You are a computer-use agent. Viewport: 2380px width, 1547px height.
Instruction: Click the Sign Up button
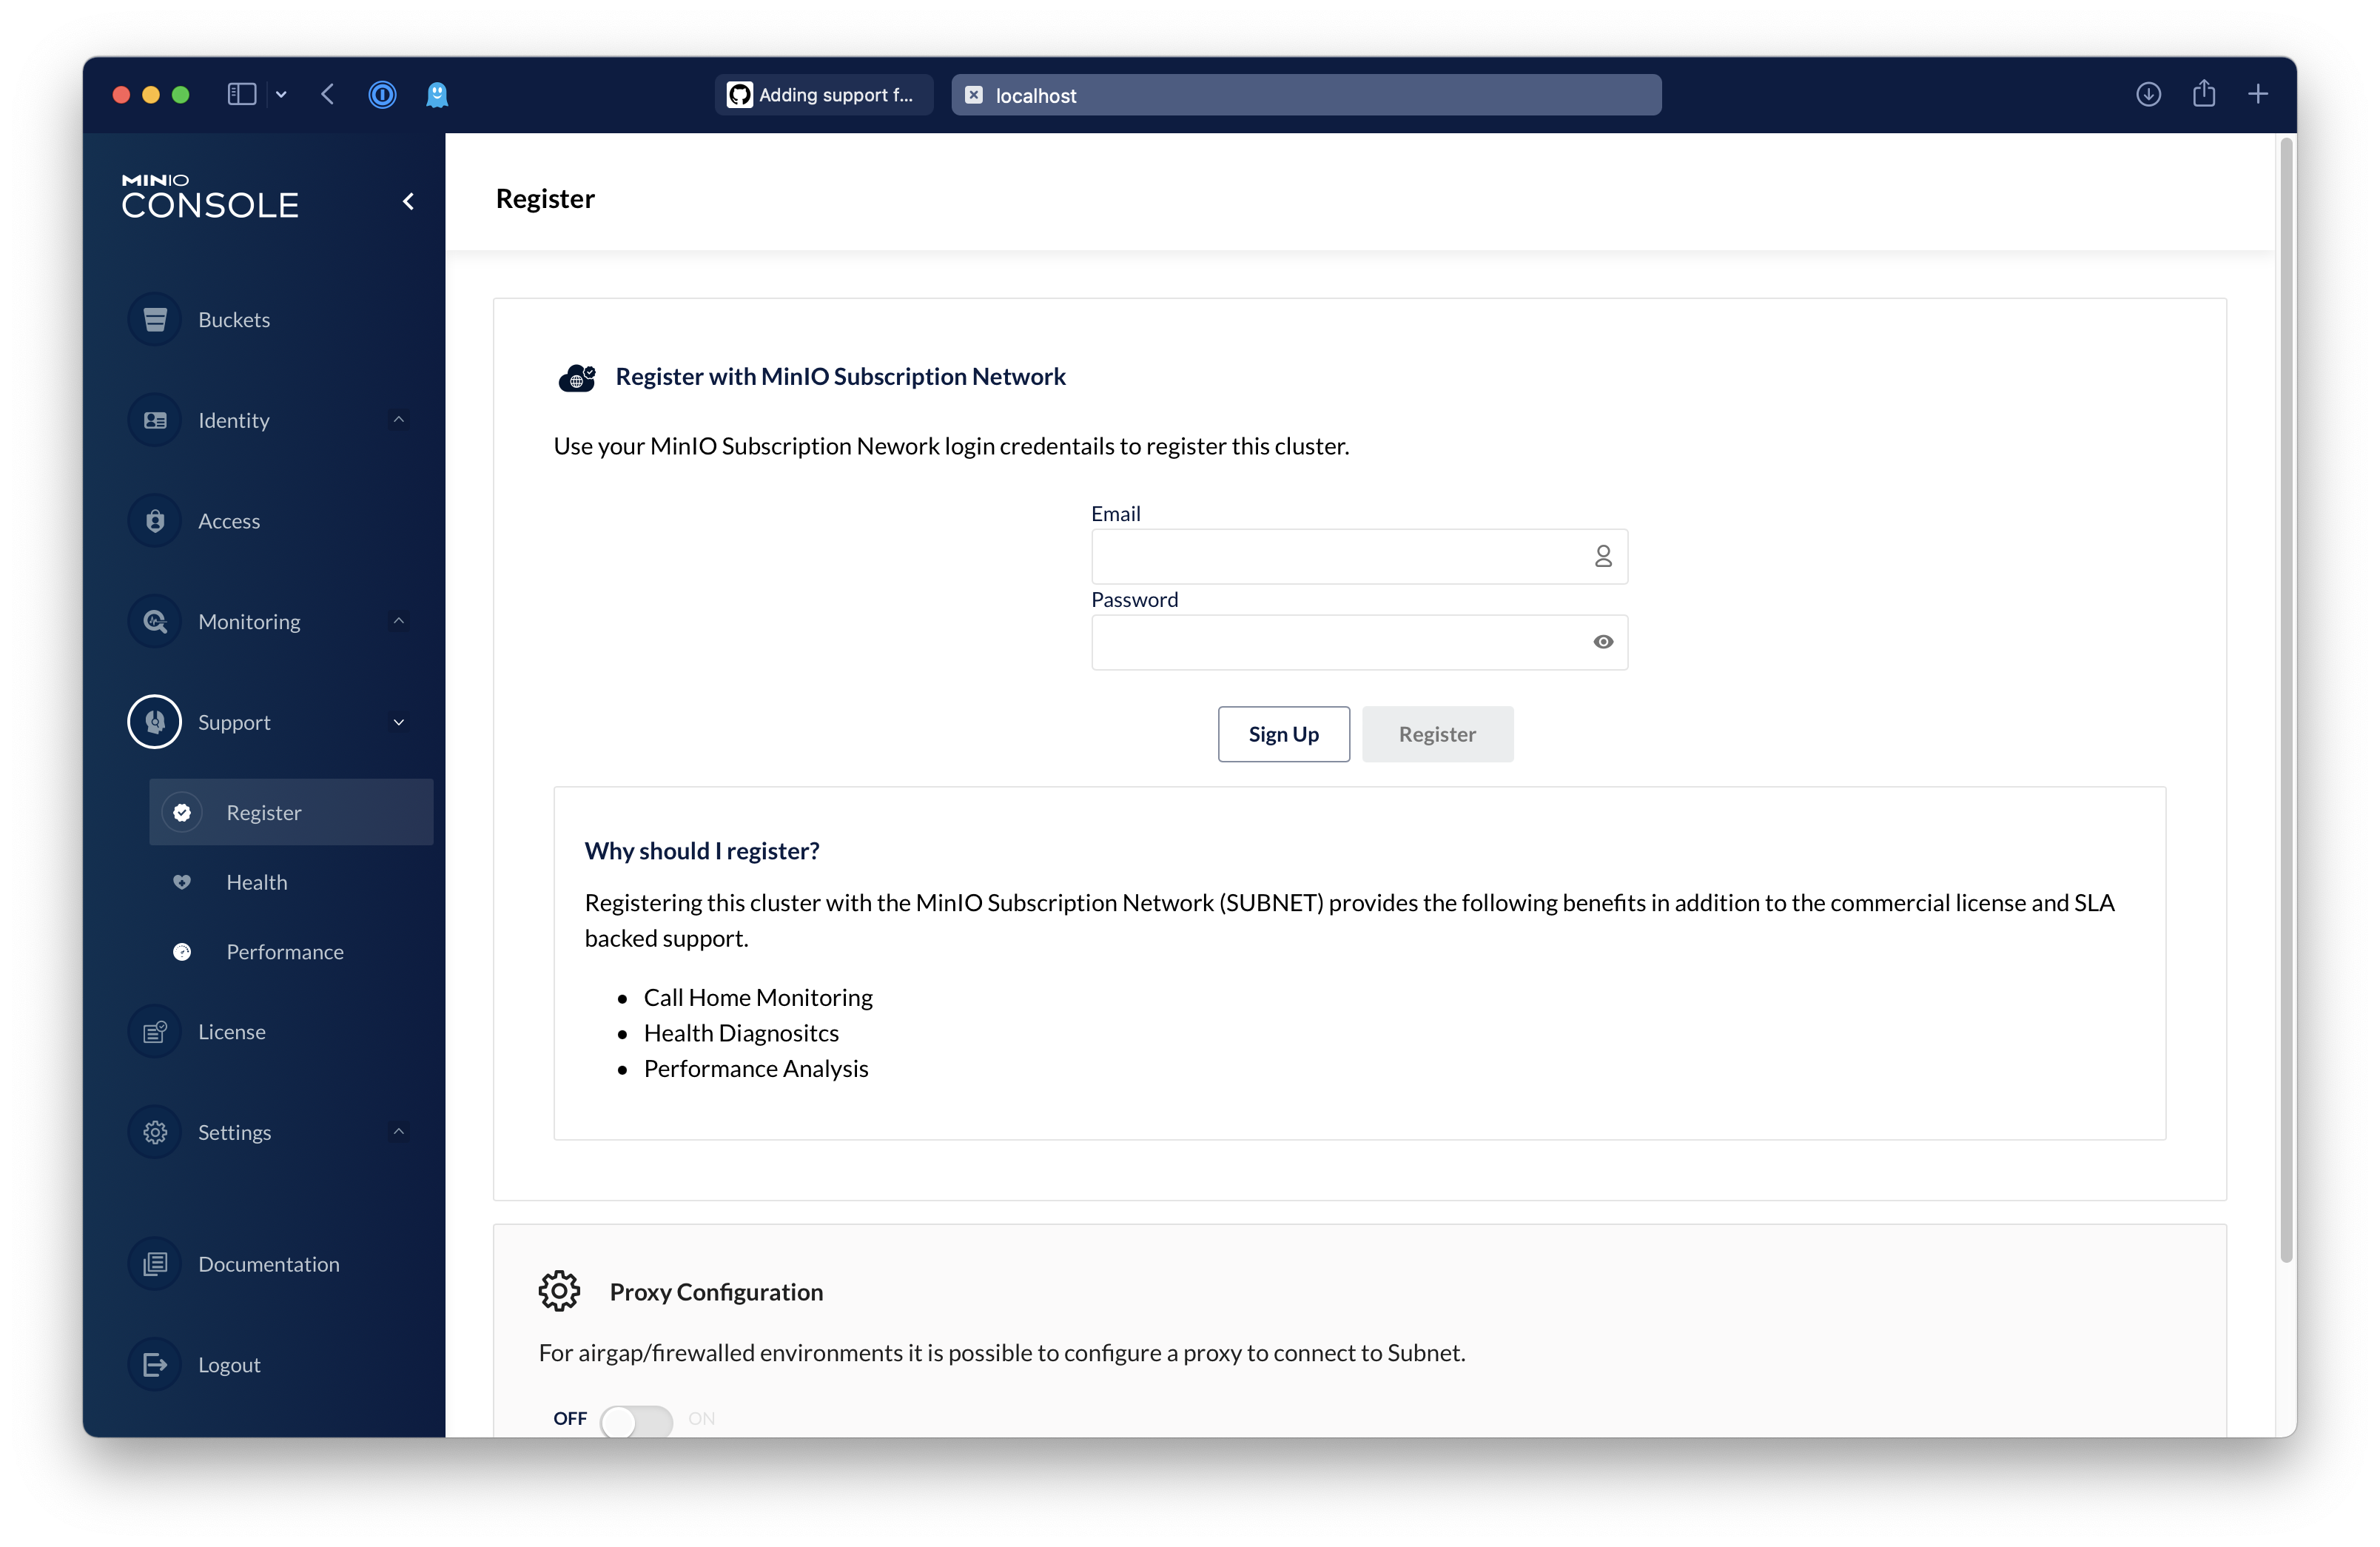(1283, 734)
